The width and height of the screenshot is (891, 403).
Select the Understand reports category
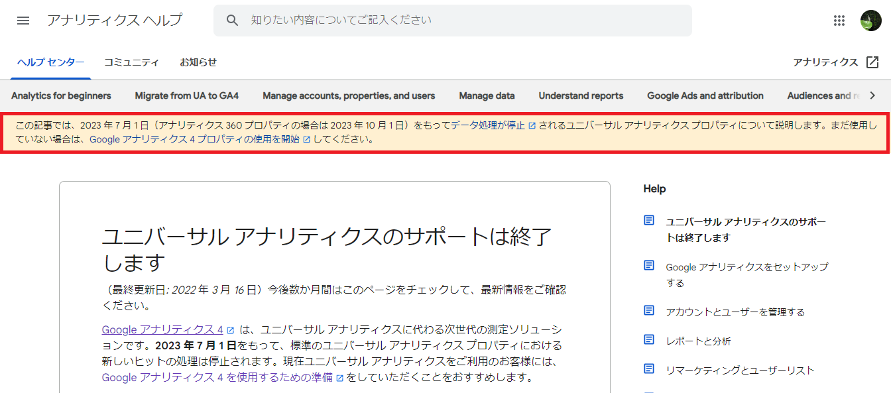[x=581, y=96]
